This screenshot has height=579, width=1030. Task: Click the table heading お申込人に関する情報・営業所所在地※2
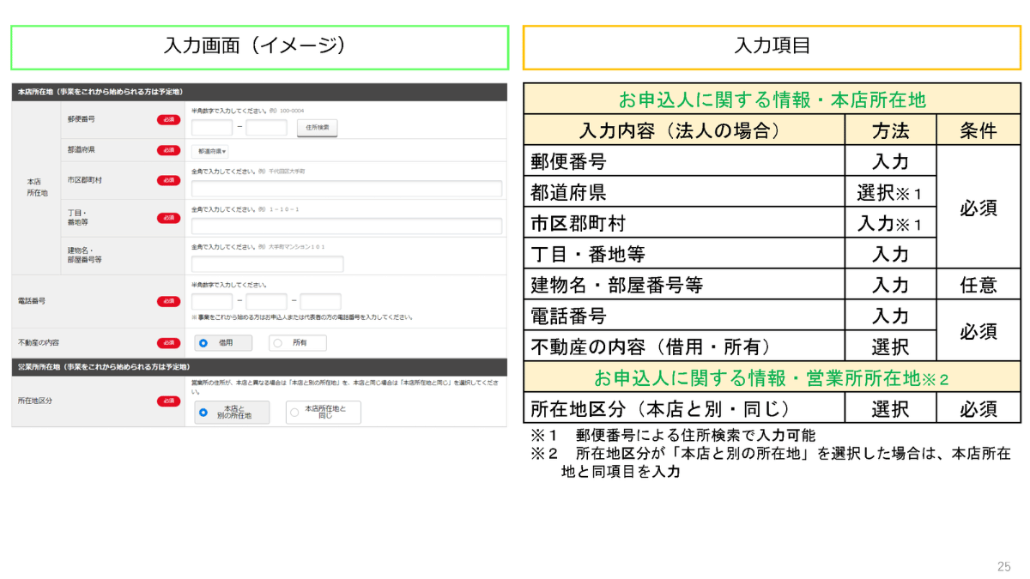pos(772,377)
